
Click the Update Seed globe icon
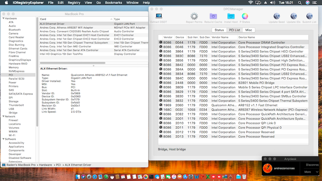coord(277,16)
